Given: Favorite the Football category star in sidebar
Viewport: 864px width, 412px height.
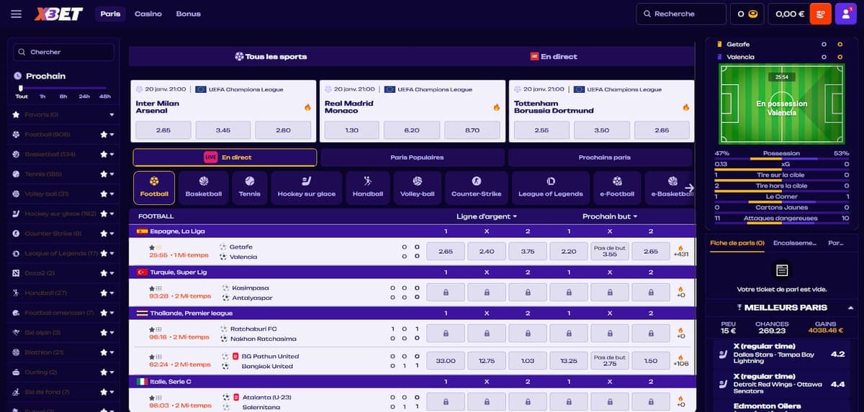Looking at the screenshot, I should [x=104, y=134].
